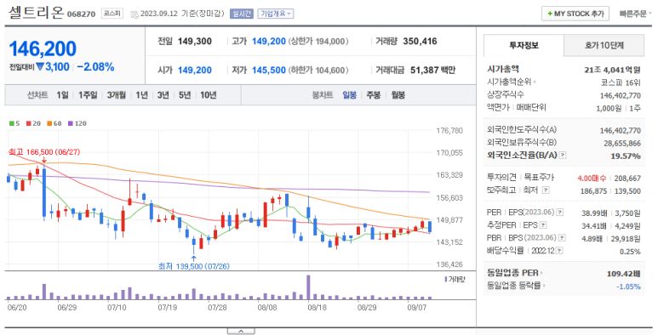Image resolution: width=658 pixels, height=335 pixels.
Task: Click help icon next to PER EPS(2023.06)
Action: click(x=560, y=213)
